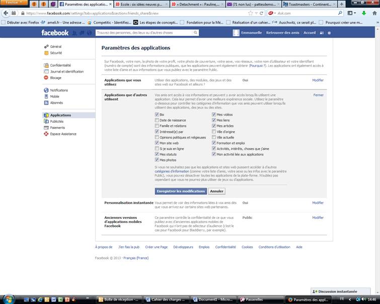Open the messages icon in Facebook header
The image size is (380, 304).
82,33
